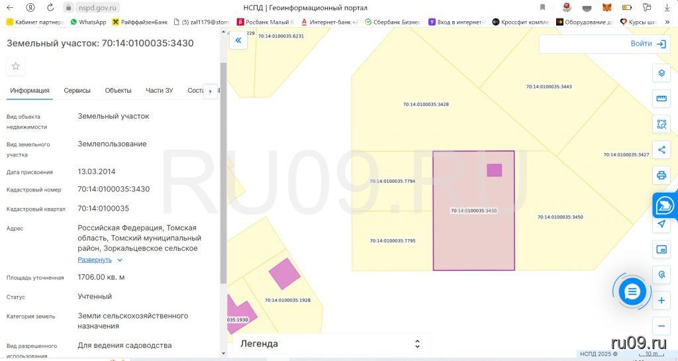Open the map layers panel

click(x=661, y=73)
